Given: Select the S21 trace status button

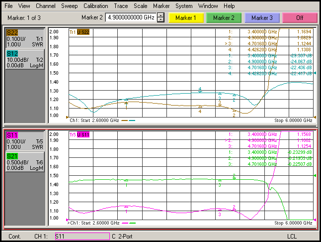Looking at the screenshot, I should [x=24, y=162].
